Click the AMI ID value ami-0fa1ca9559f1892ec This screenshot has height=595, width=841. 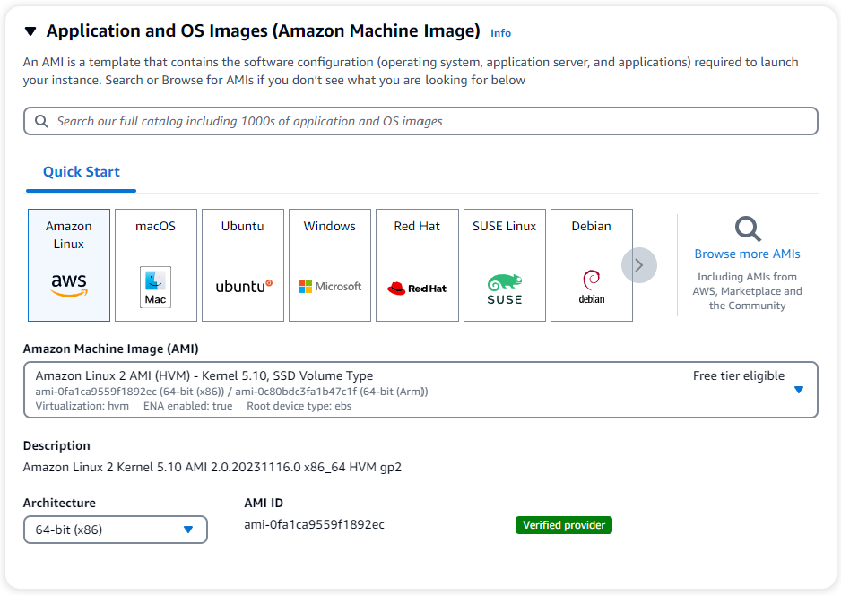[x=314, y=524]
